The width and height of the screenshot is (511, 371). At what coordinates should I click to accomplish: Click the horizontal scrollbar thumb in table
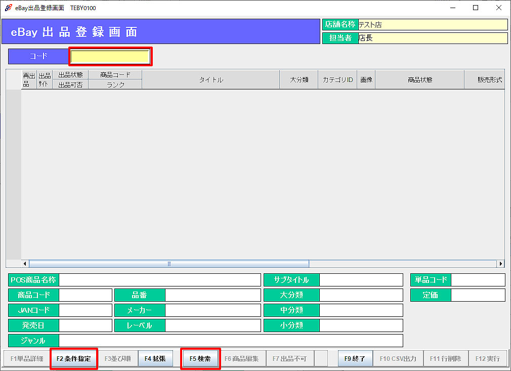point(169,264)
